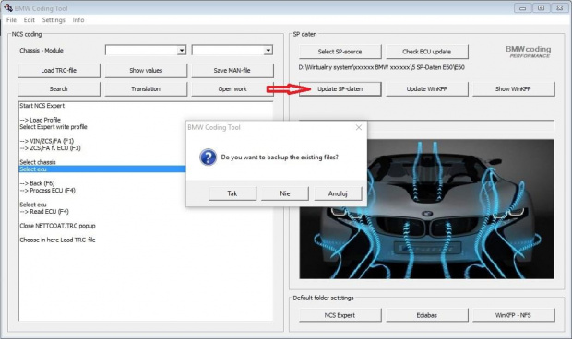Cancel the dialog with Anuluj
The width and height of the screenshot is (572, 339).
[338, 193]
